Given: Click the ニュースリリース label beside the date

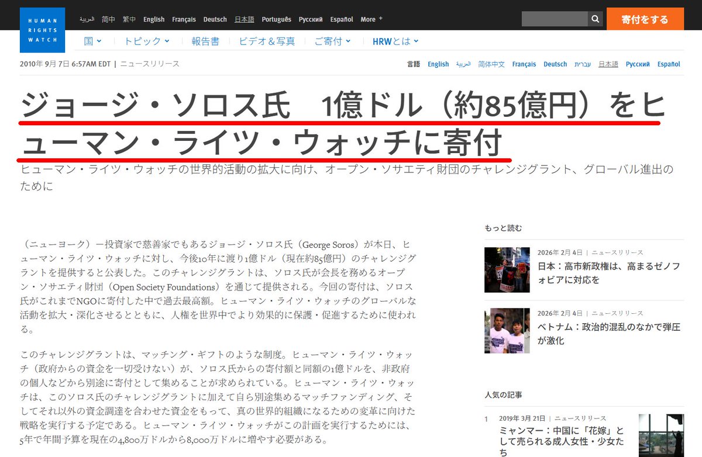Looking at the screenshot, I should (150, 64).
